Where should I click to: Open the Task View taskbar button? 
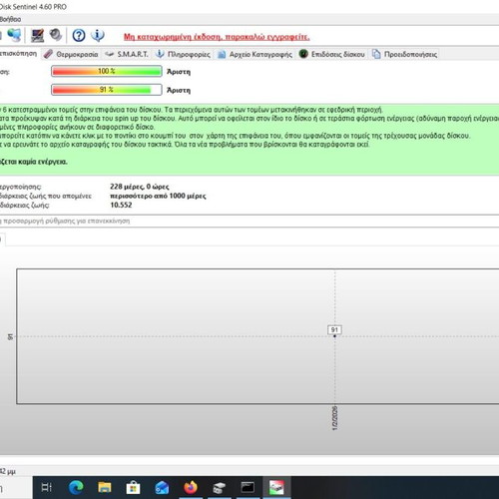point(46,488)
